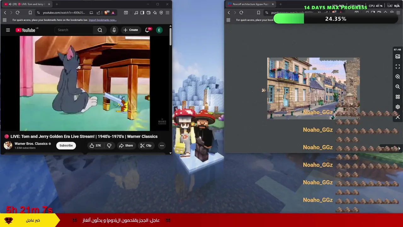
Task: Open Brave Shields lion icon in YouTube window
Action: click(x=106, y=13)
